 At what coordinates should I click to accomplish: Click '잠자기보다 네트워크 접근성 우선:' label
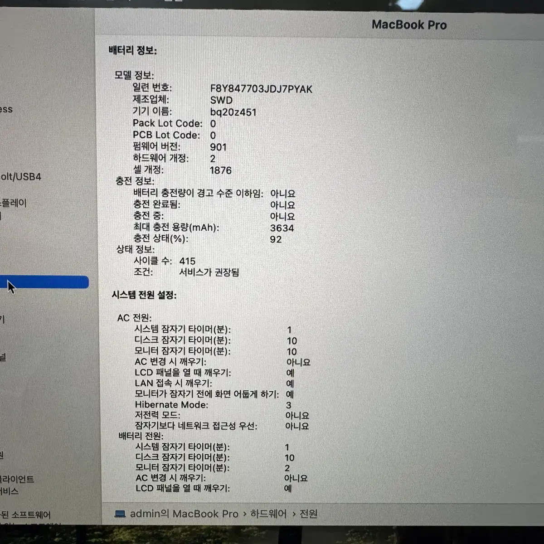(196, 426)
